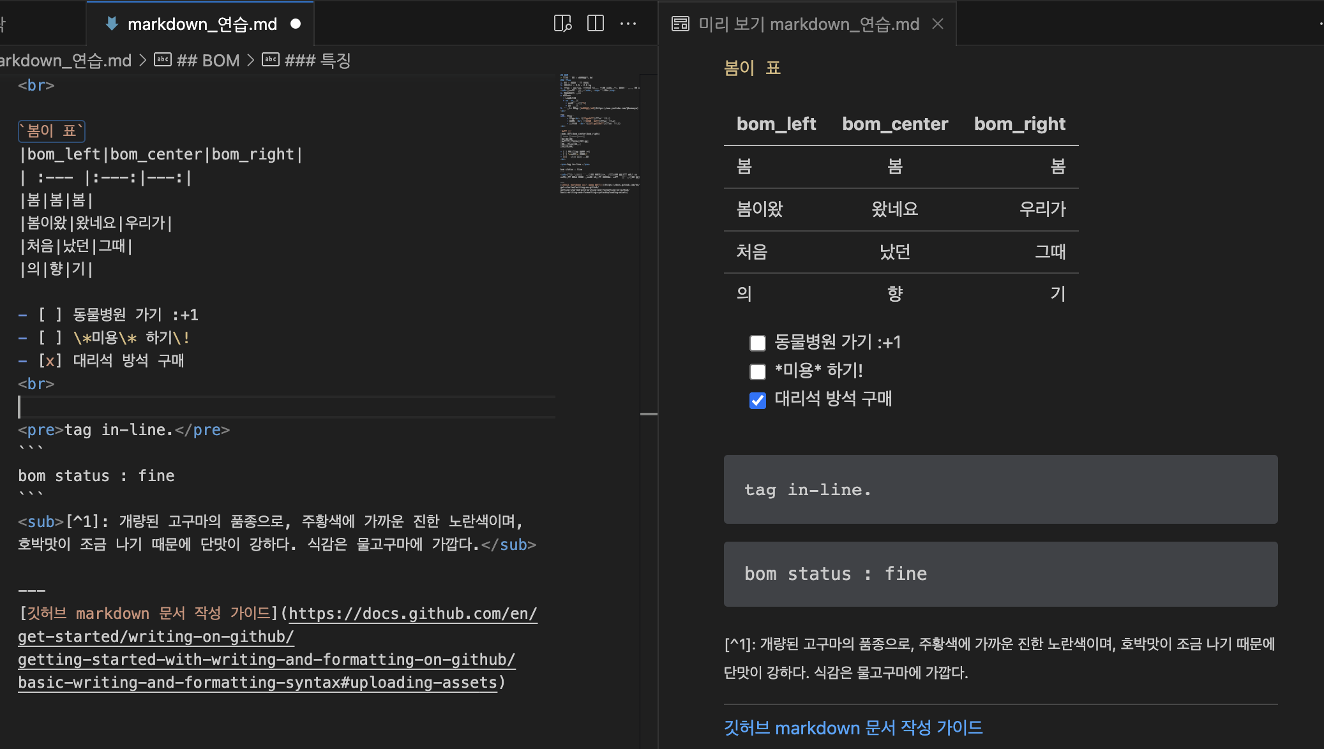
Task: Uncheck the 대리석 방석 구매 checkbox
Action: click(x=758, y=400)
